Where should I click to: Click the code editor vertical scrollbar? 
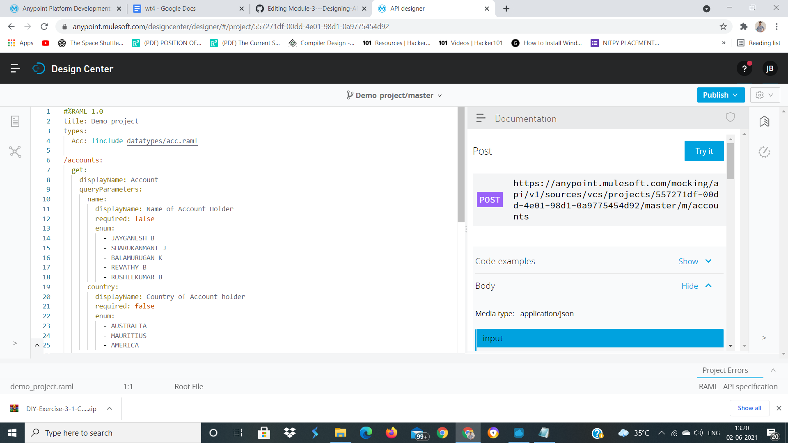[x=461, y=164]
